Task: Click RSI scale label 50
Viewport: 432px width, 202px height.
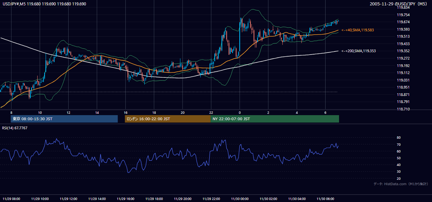Action: 399,158
